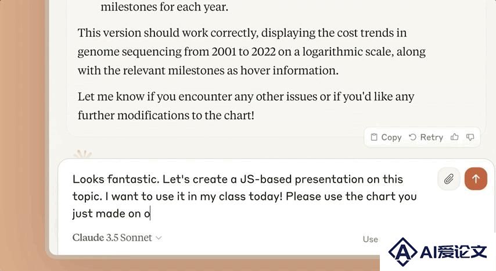The image size is (496, 271).
Task: Click the partially visible Use link
Action: click(x=371, y=239)
